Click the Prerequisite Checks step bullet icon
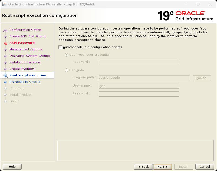Image resolution: width=217 pixels, height=171 pixels. coord(5,82)
